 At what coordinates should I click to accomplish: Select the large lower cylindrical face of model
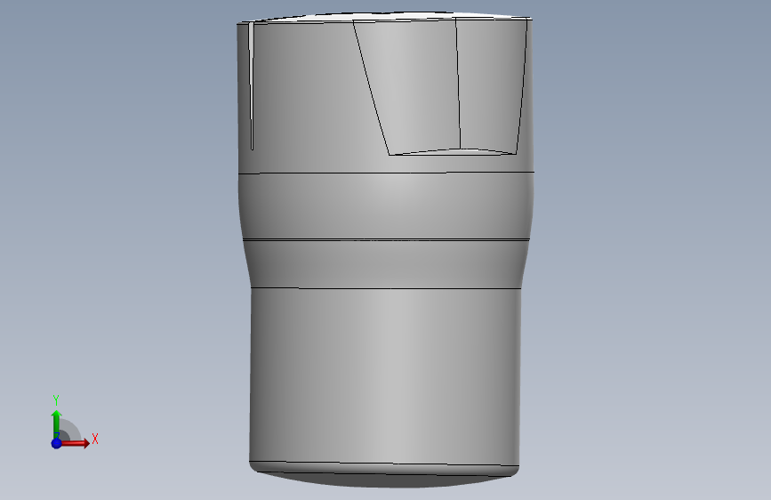coord(384,375)
